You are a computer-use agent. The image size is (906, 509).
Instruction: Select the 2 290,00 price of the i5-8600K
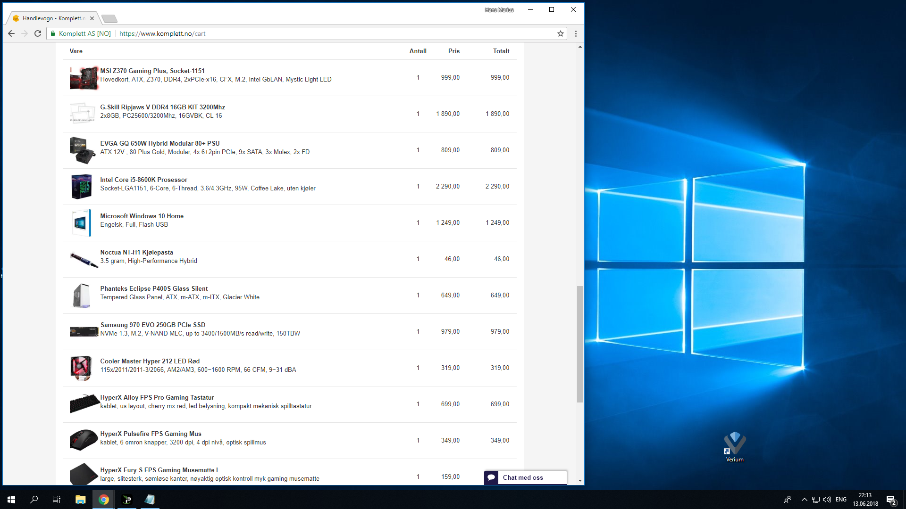point(448,186)
